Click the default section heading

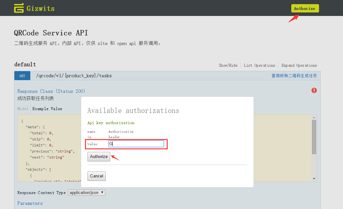tap(25, 64)
